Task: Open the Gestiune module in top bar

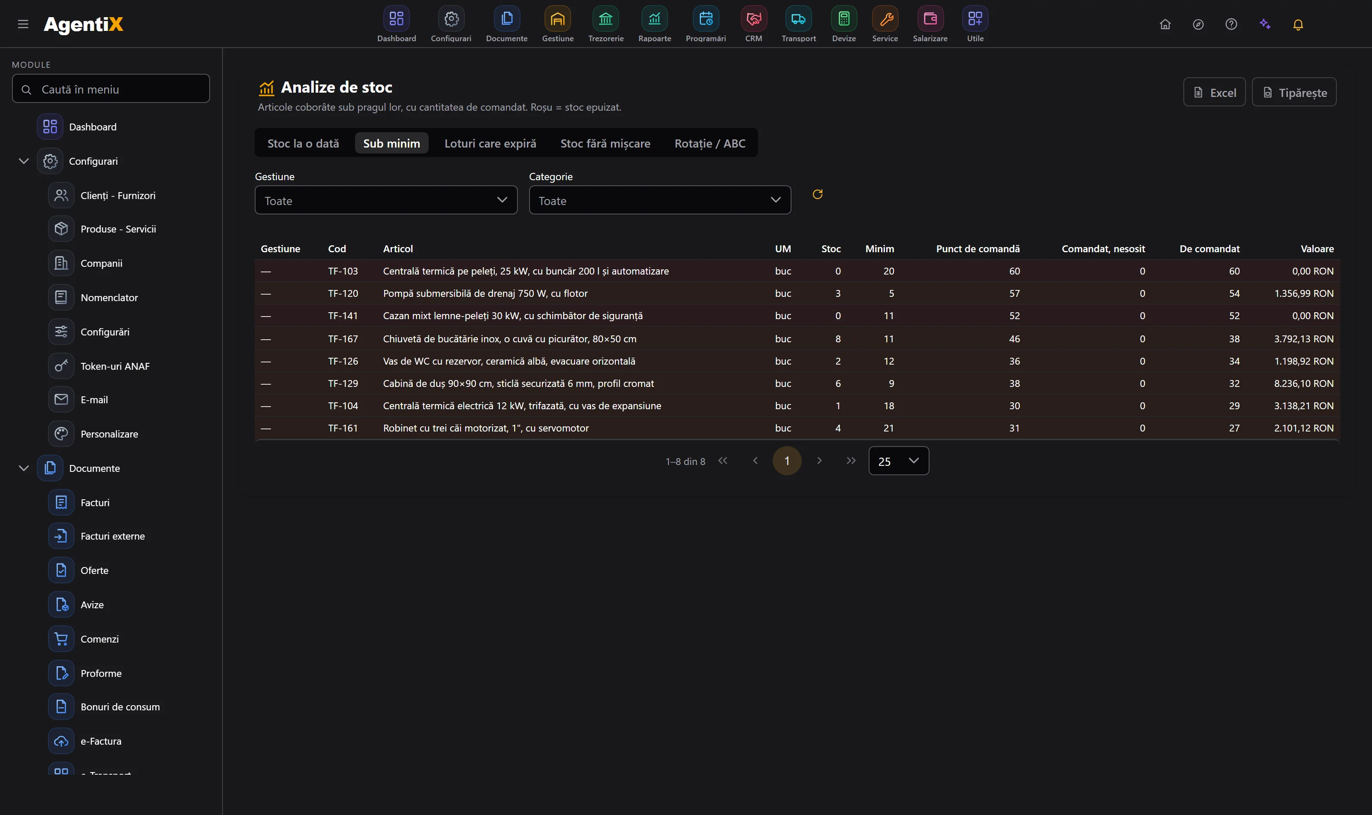Action: (x=557, y=24)
